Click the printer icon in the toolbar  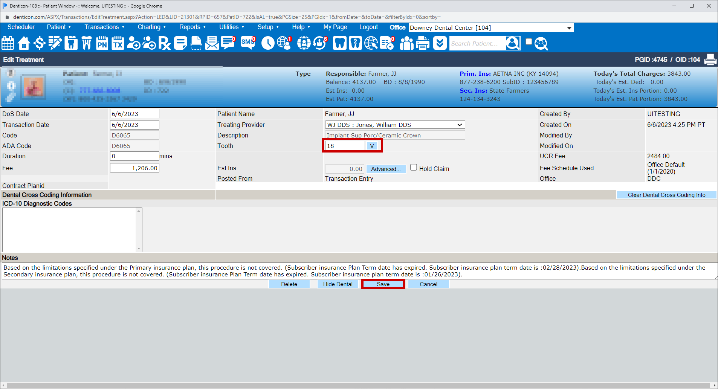point(423,43)
